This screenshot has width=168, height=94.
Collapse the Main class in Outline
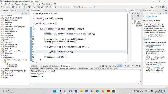133,23
